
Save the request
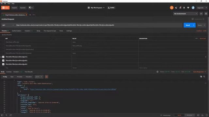(x=200, y=25)
